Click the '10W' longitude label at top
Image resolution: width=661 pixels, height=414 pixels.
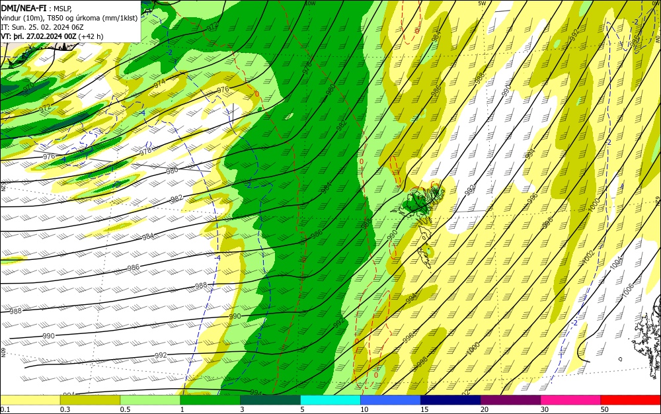click(310, 3)
